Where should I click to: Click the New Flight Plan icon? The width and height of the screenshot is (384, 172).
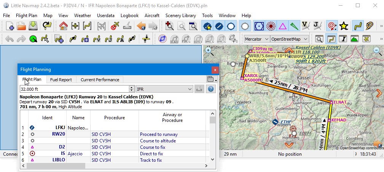pos(9,26)
